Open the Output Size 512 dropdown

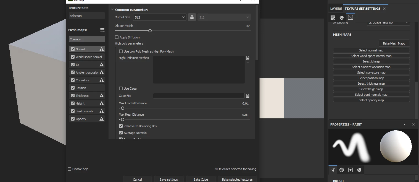160,17
